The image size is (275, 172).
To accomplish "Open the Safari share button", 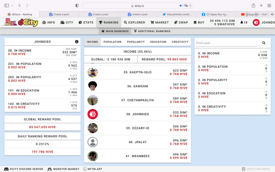I will point(254,5).
